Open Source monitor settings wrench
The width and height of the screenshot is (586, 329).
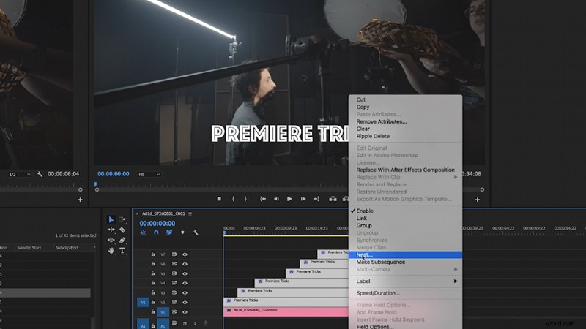pyautogui.click(x=40, y=174)
